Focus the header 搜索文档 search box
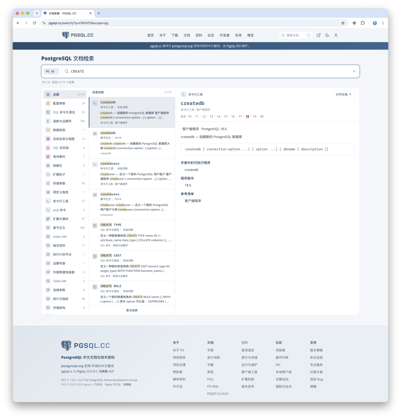This screenshot has width=401, height=419. pyautogui.click(x=296, y=35)
